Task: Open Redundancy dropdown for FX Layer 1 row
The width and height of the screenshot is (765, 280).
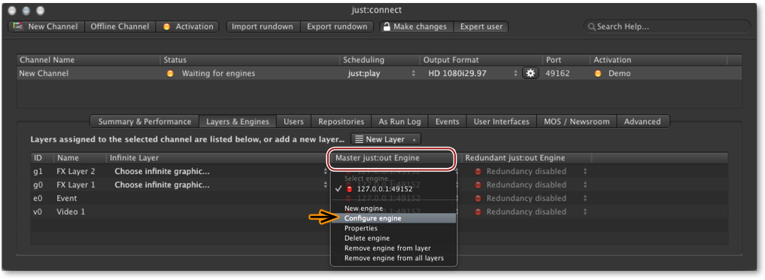Action: [531, 185]
